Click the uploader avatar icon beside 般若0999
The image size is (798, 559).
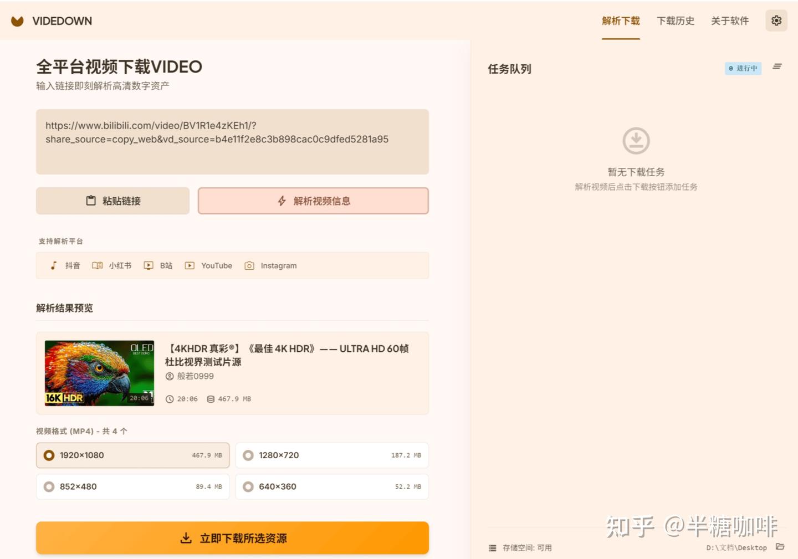click(170, 376)
